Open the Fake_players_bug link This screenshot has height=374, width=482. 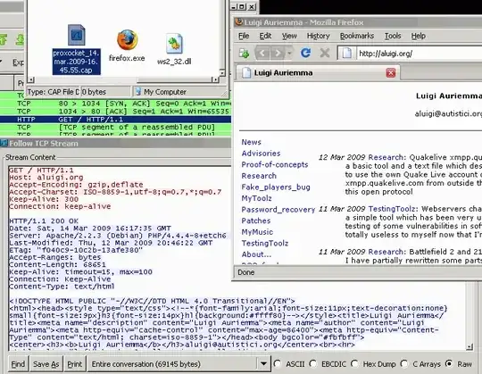click(x=276, y=187)
